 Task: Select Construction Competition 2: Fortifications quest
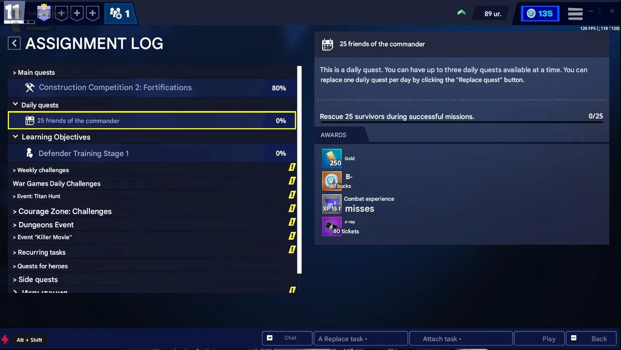(x=152, y=88)
